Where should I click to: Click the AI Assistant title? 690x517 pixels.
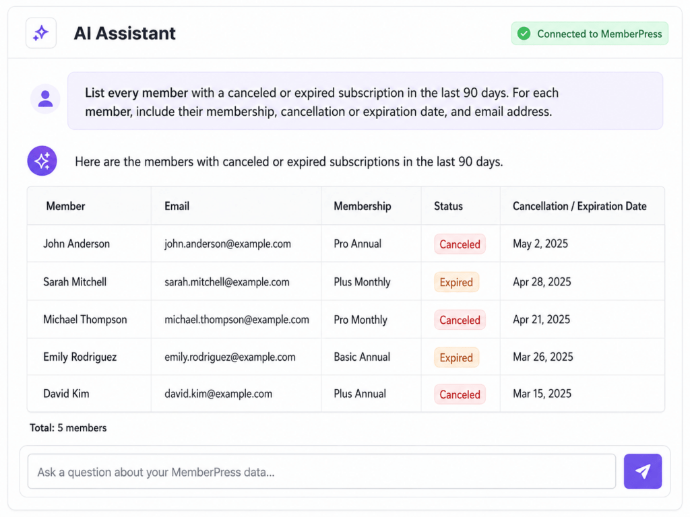point(125,34)
